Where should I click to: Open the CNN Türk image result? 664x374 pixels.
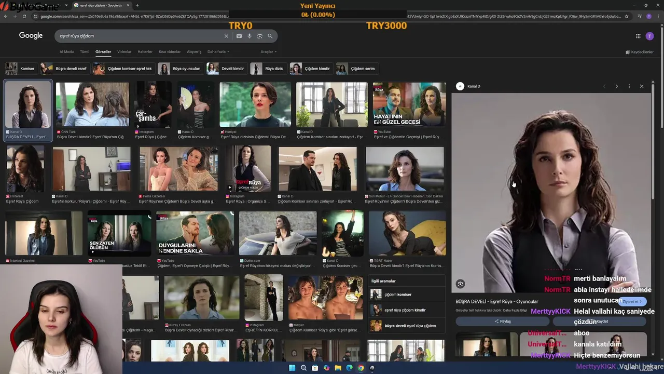point(92,104)
